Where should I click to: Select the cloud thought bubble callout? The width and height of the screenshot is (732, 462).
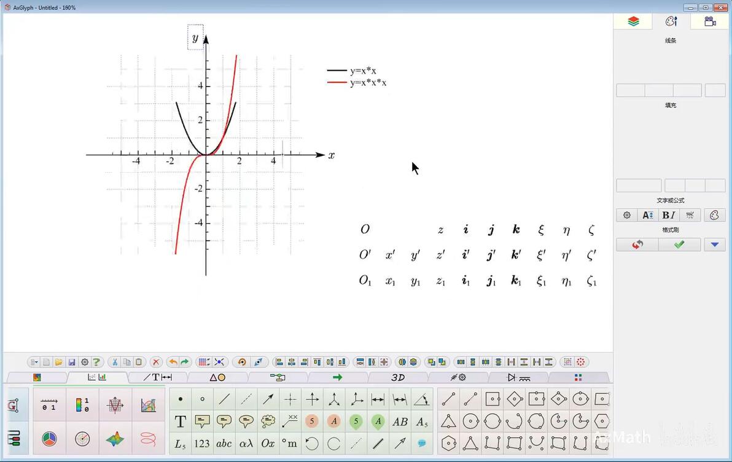pyautogui.click(x=268, y=421)
